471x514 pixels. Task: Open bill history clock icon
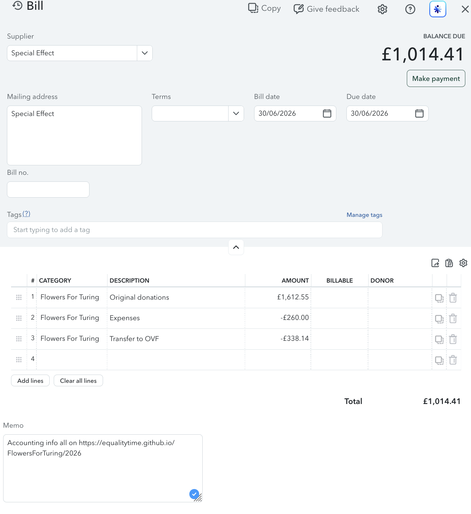click(x=17, y=6)
